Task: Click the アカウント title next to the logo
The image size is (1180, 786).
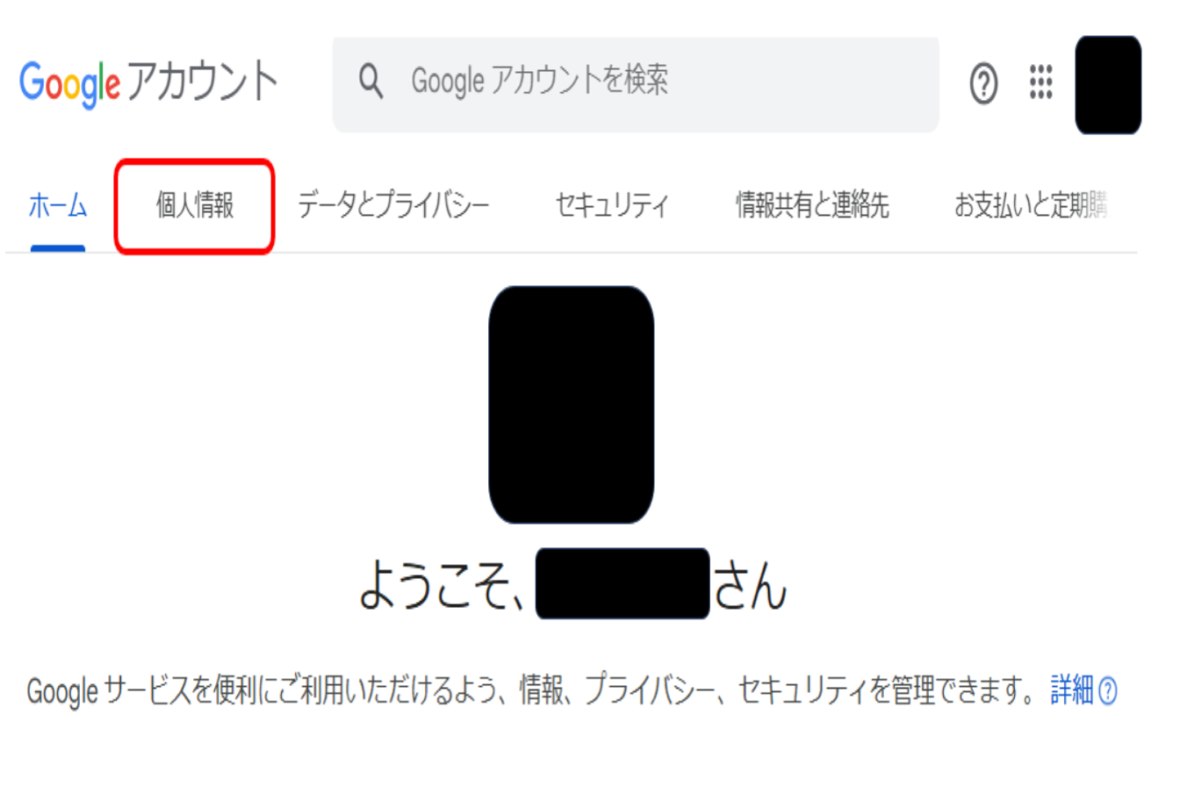Action: coord(203,83)
